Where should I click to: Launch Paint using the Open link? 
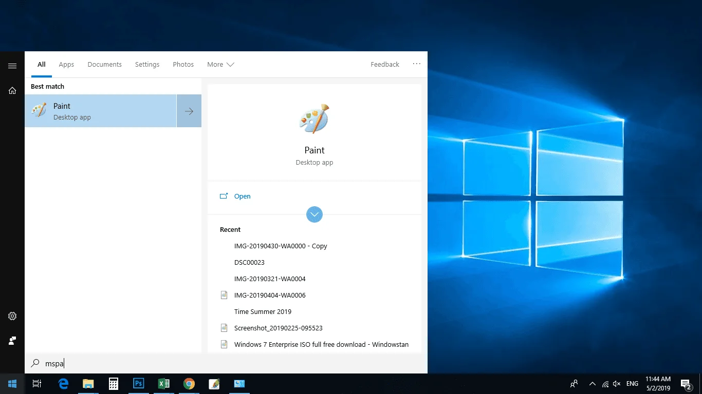[242, 196]
